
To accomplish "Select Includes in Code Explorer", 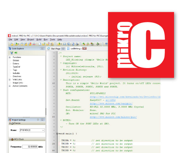I will [x=16, y=73].
